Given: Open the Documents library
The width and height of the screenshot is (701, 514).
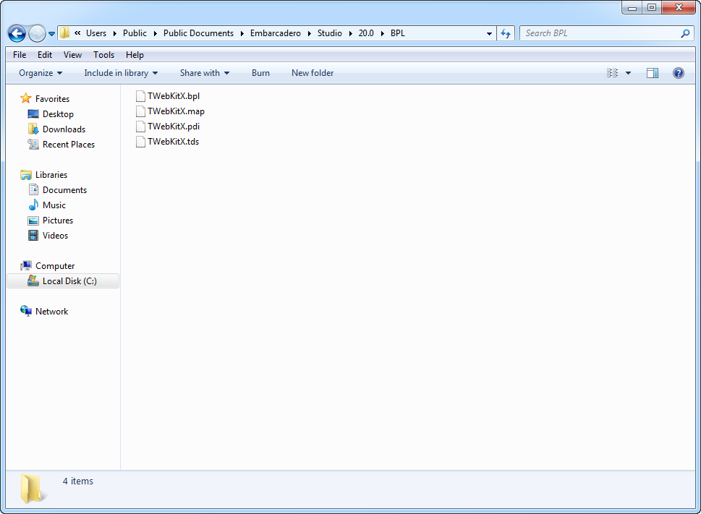Looking at the screenshot, I should pos(65,190).
